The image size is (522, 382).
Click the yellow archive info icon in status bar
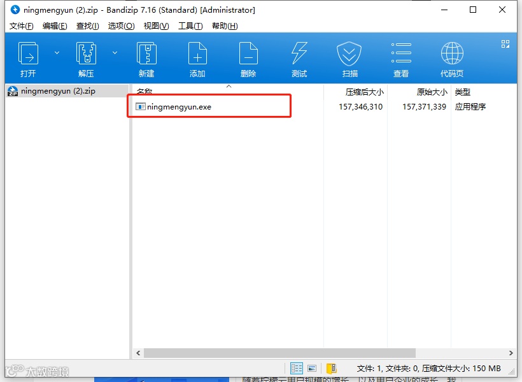[x=331, y=369]
